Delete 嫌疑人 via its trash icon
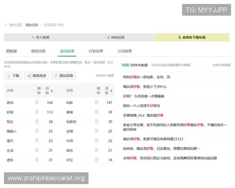The image size is (235, 188). coord(37,131)
